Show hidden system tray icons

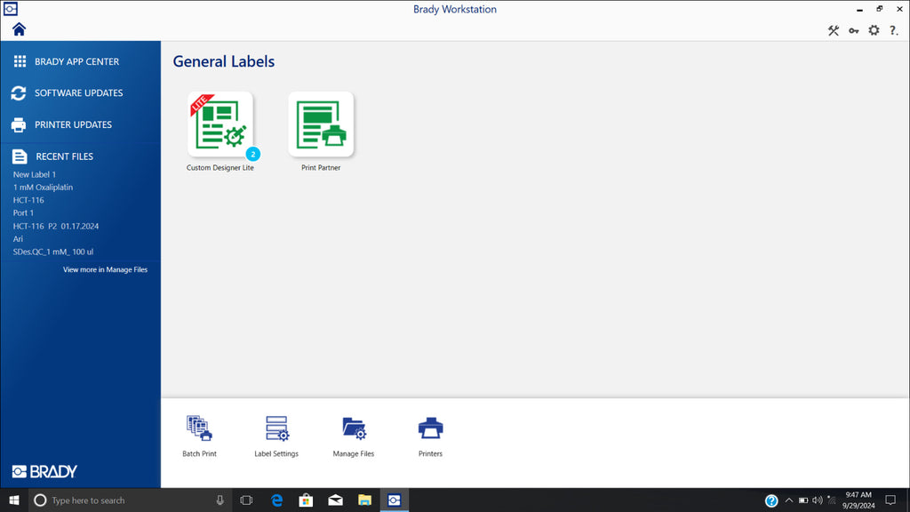[789, 500]
